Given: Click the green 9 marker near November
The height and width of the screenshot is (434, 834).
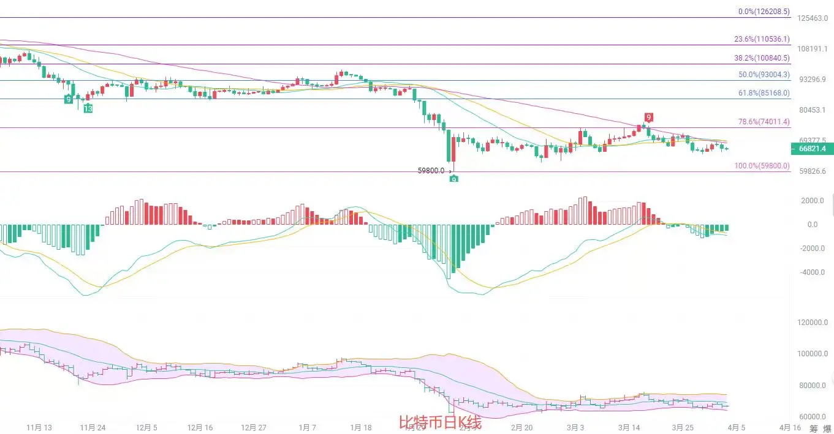Looking at the screenshot, I should [x=69, y=99].
